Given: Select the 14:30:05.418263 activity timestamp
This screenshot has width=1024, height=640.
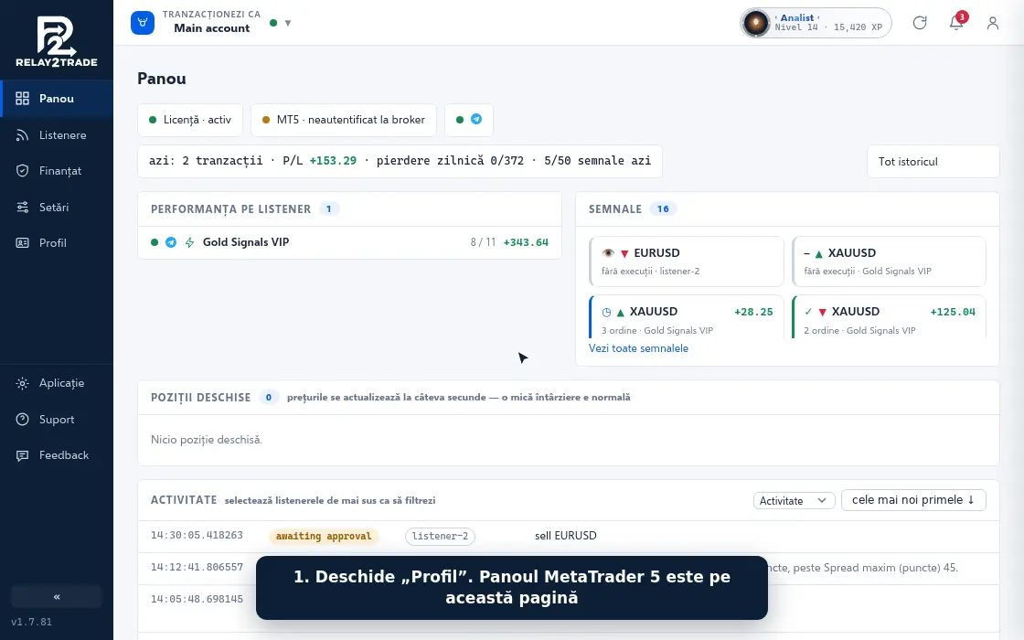Looking at the screenshot, I should [197, 536].
